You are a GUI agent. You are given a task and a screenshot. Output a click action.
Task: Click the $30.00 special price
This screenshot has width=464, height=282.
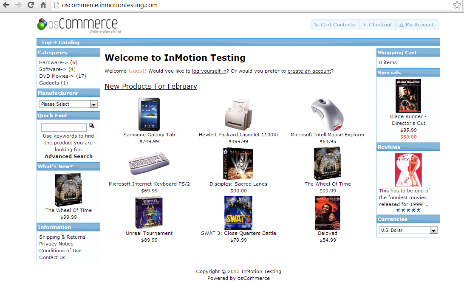pyautogui.click(x=408, y=137)
